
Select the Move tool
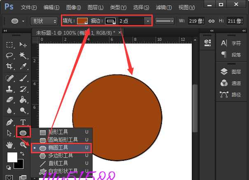point(23,45)
